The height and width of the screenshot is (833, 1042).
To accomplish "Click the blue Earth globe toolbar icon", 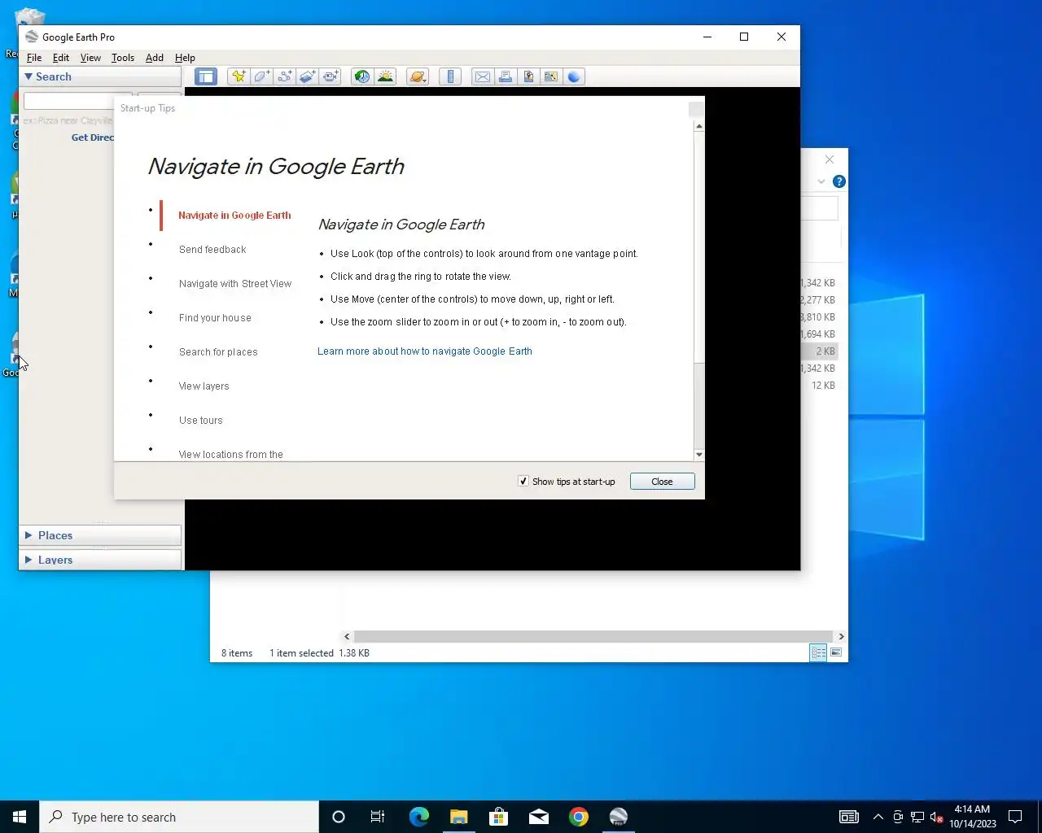I will tap(574, 76).
